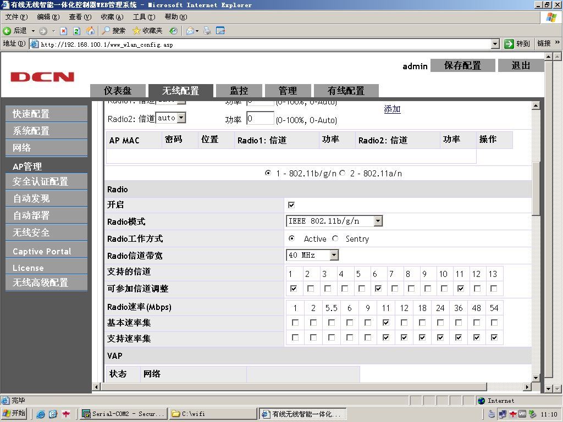Switch to the C:\wifi taskbar window

213,414
